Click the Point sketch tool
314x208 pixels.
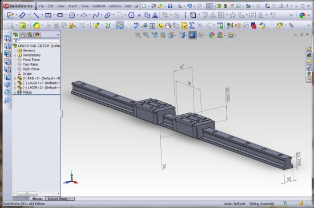tap(139, 15)
